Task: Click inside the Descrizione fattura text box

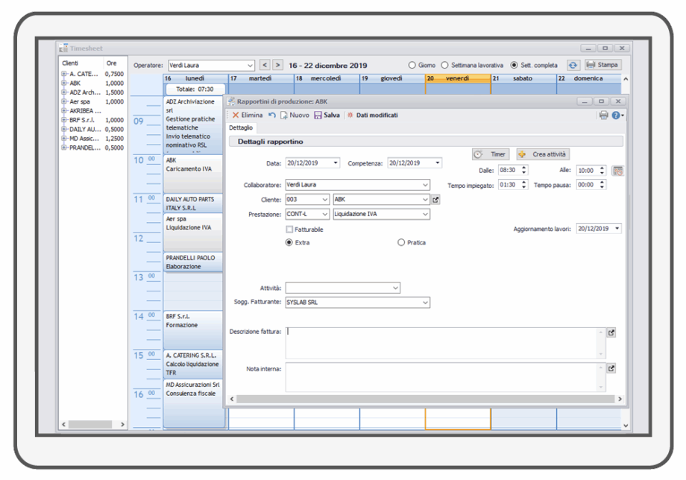Action: [445, 343]
